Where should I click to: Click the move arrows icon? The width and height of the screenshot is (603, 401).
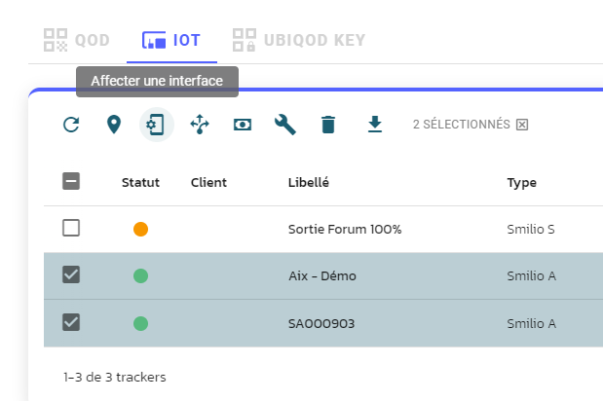200,125
